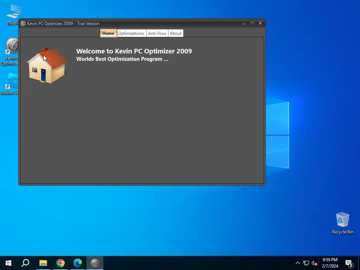The image size is (360, 270).
Task: Maximize the Kevin PC Optimizer window
Action: [x=252, y=23]
